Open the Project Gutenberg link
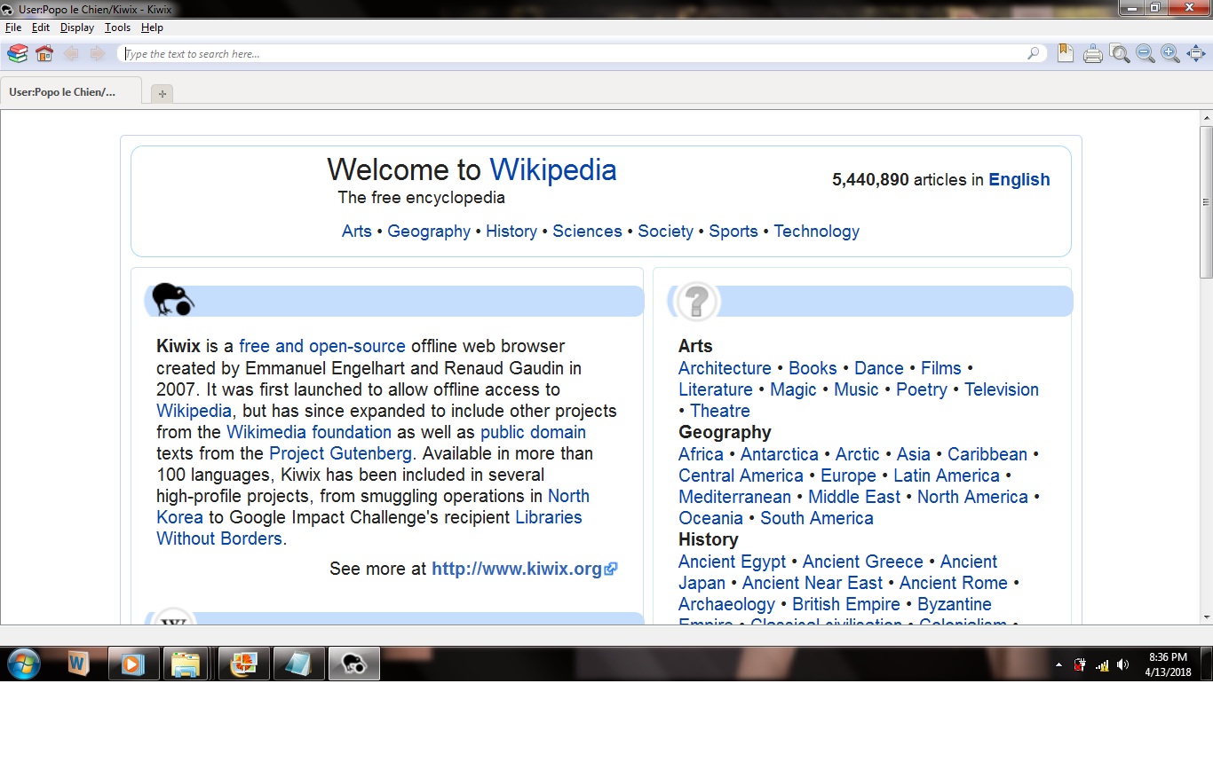The image size is (1213, 770). 341,453
